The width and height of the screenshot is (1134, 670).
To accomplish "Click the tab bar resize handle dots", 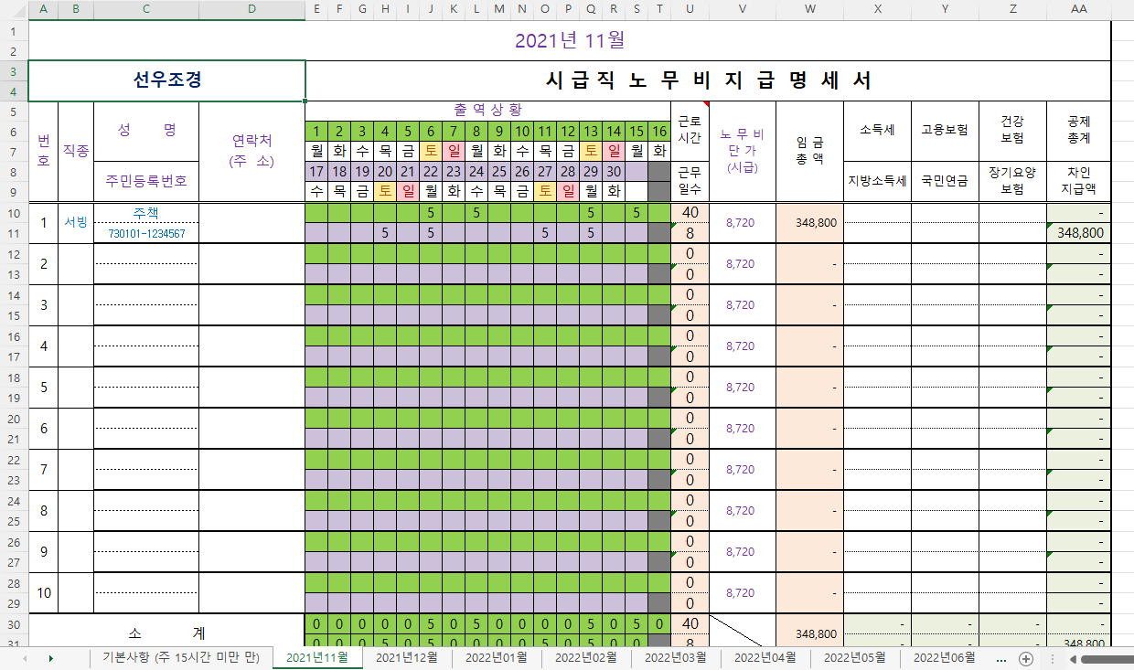I will (1051, 659).
